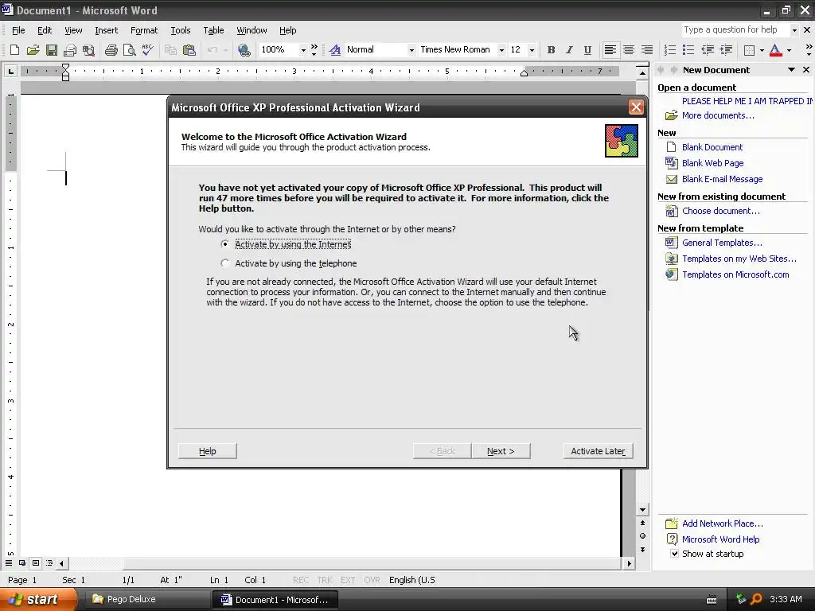Apply Underline formatting
815x611 pixels.
[x=587, y=50]
